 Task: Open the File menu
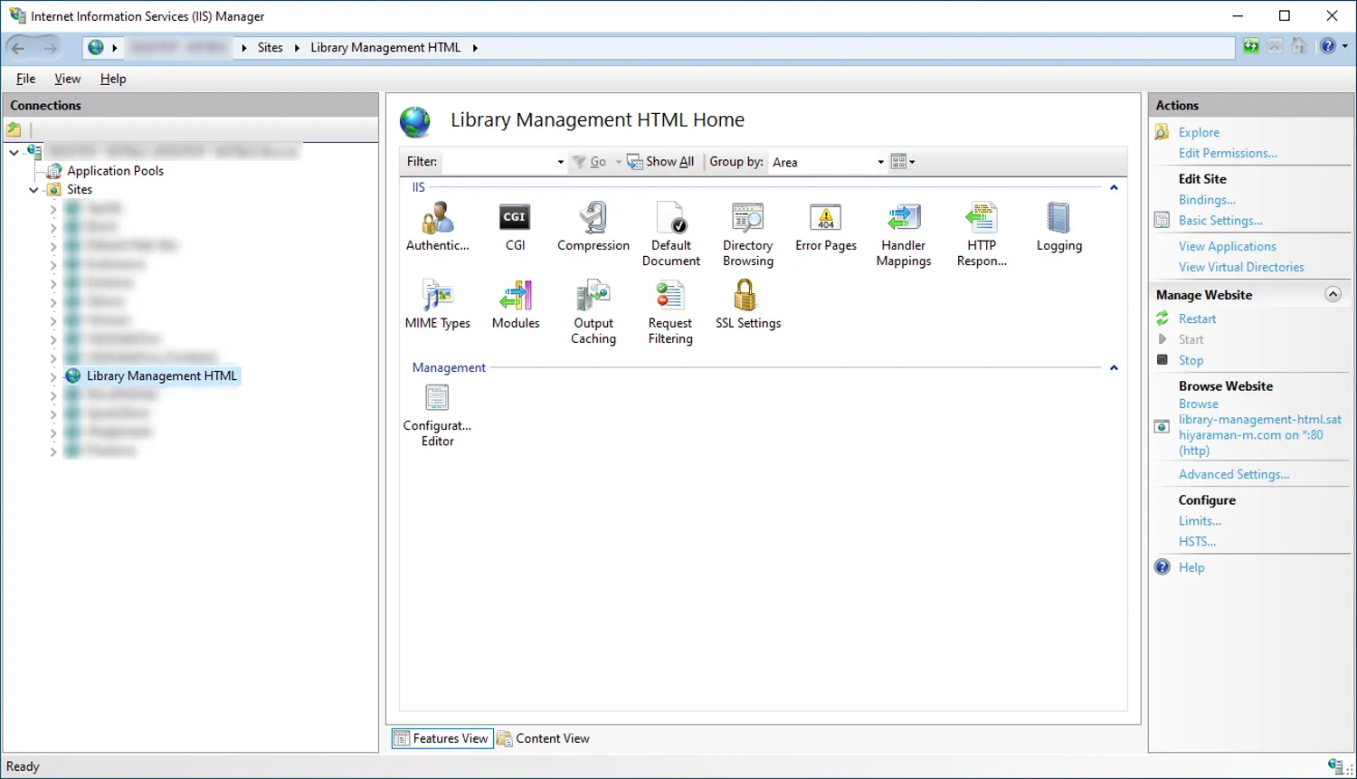coord(26,79)
